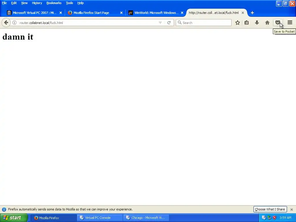Open the History menu
The image size is (296, 222).
[x=37, y=3]
